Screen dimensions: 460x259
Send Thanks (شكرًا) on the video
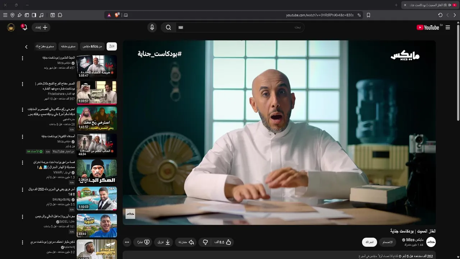coord(143,242)
